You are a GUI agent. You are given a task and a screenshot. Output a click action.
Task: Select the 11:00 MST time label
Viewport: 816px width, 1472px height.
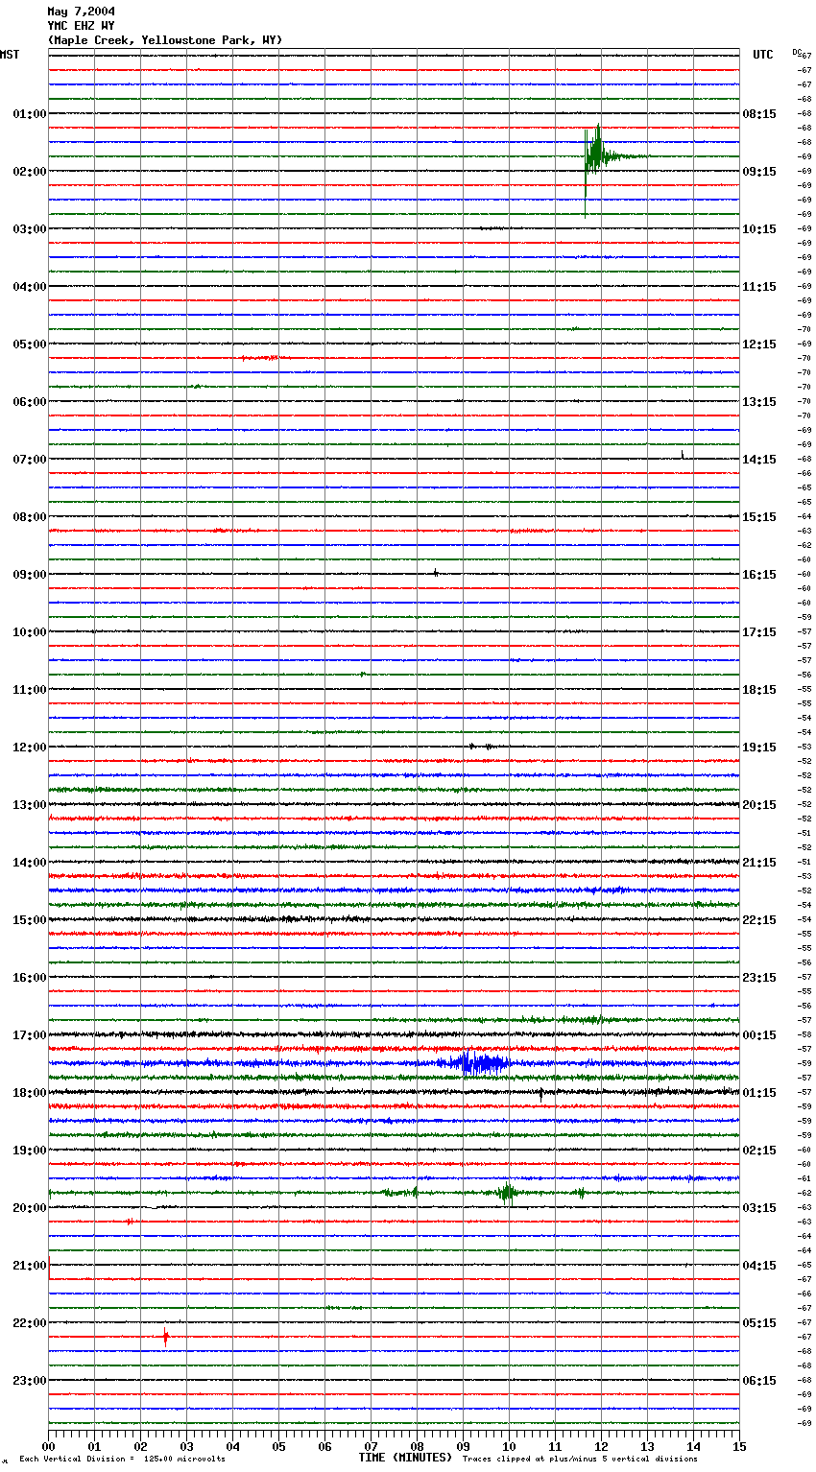point(30,690)
